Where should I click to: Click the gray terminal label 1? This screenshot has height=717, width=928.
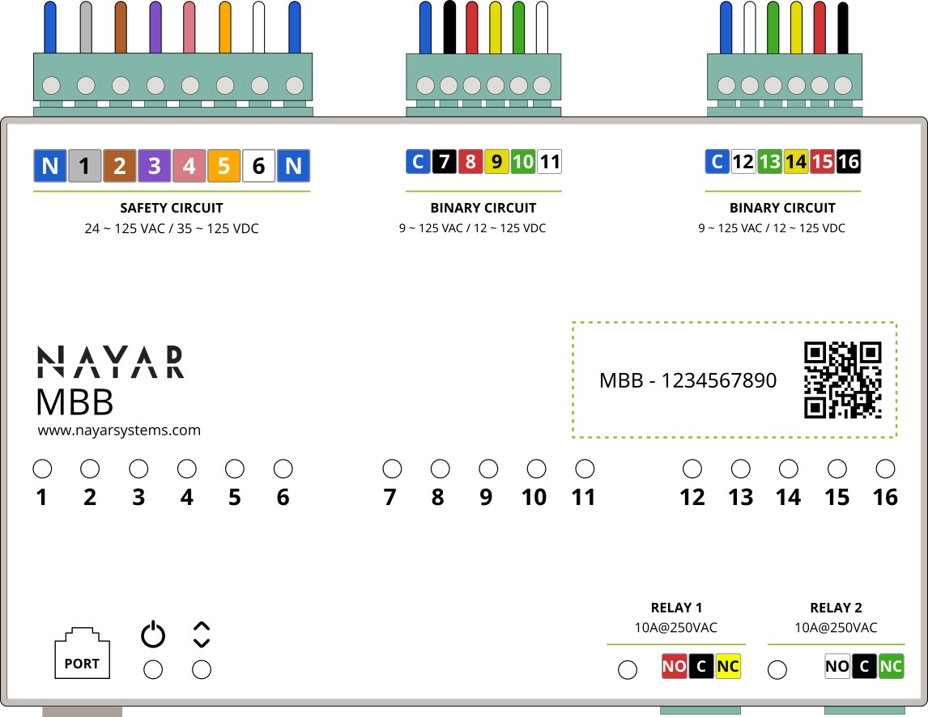[x=85, y=166]
